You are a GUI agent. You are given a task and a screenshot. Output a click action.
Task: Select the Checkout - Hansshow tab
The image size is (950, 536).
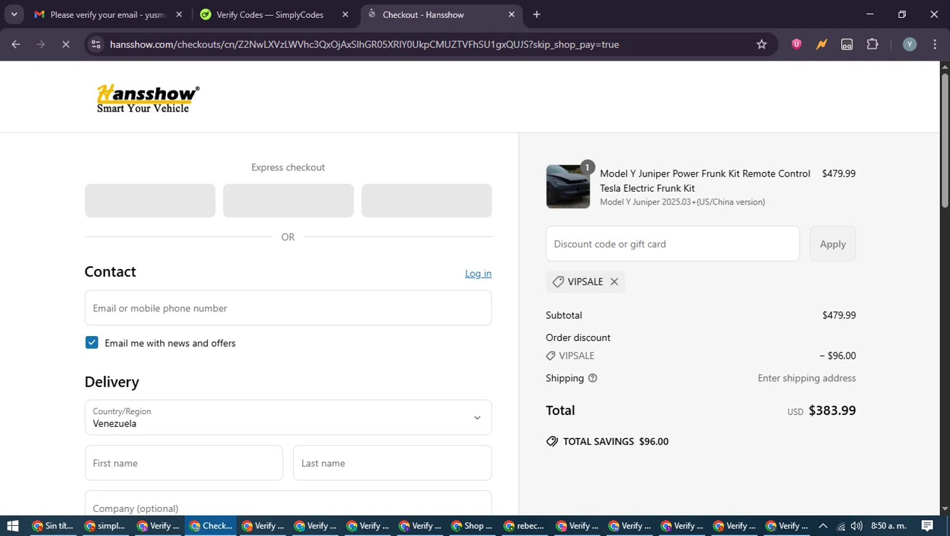(x=441, y=15)
